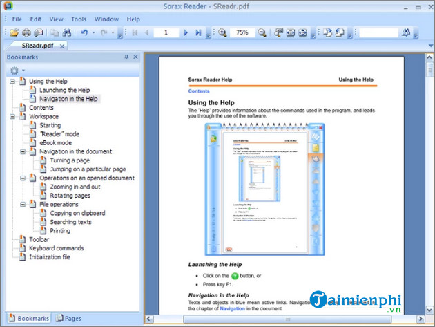Open the View menu

coord(57,19)
